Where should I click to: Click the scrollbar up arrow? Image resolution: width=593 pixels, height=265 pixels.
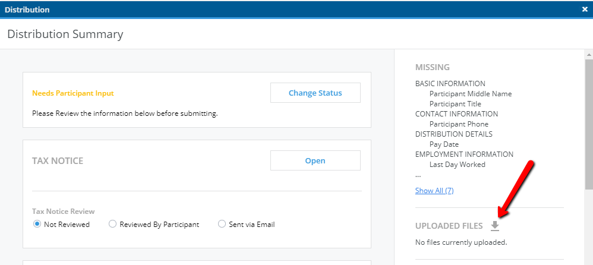tap(589, 55)
